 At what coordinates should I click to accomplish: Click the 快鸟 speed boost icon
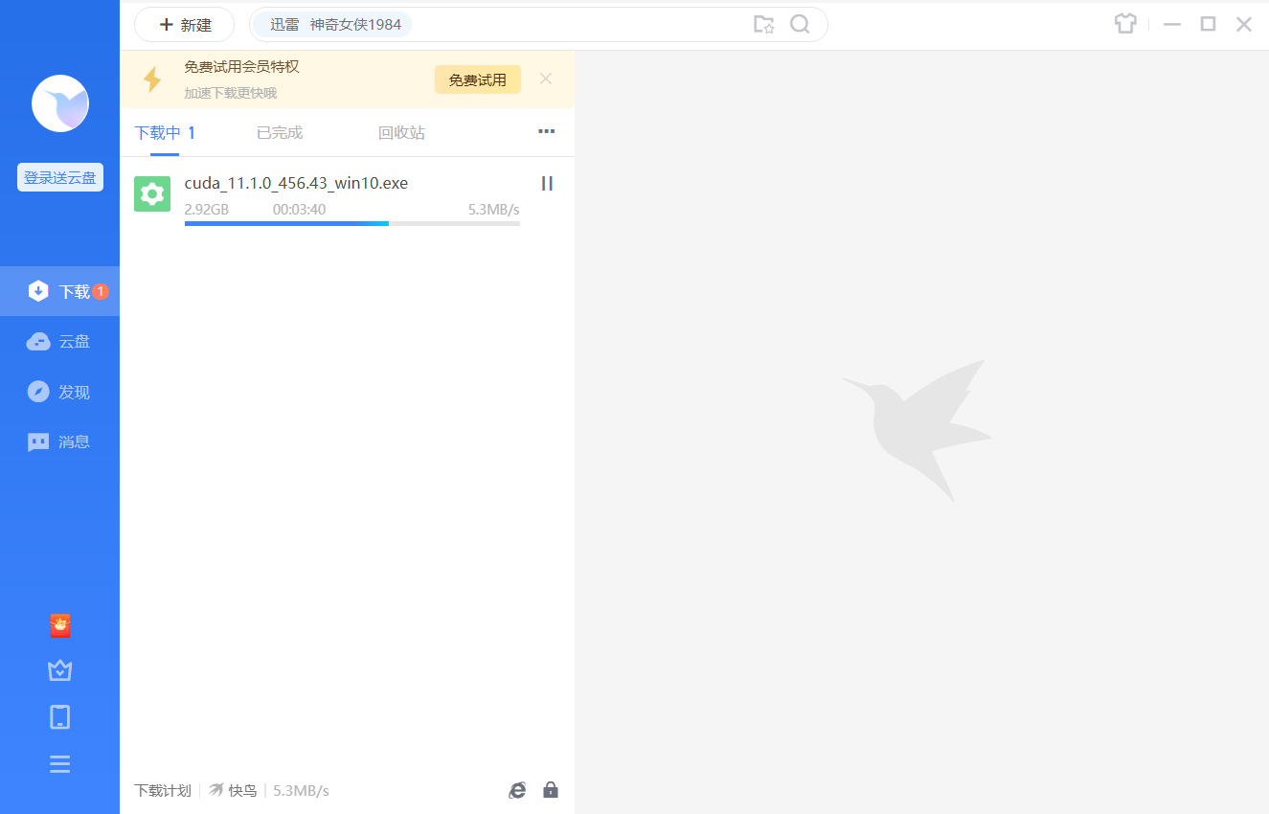pyautogui.click(x=215, y=790)
